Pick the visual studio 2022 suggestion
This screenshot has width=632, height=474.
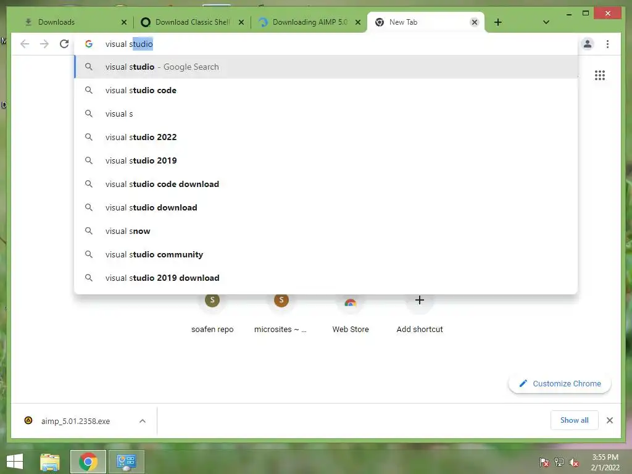[x=326, y=137]
